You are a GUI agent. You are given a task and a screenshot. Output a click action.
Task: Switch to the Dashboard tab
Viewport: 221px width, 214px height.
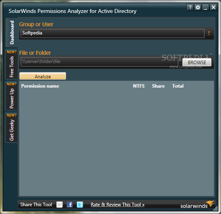tap(12, 32)
